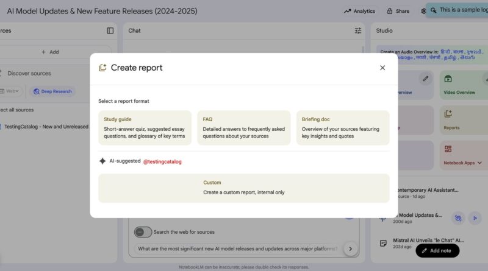Click the sample login tooltip banner
Viewport: 488px width, 271px height.
pyautogui.click(x=457, y=10)
